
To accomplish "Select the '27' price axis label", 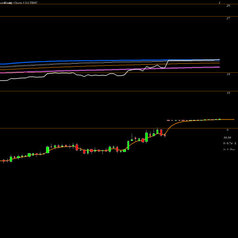I will coord(228,19).
